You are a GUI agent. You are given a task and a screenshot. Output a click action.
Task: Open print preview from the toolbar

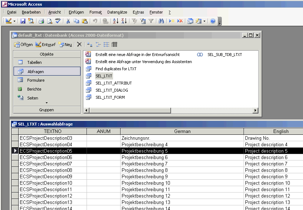pos(50,21)
